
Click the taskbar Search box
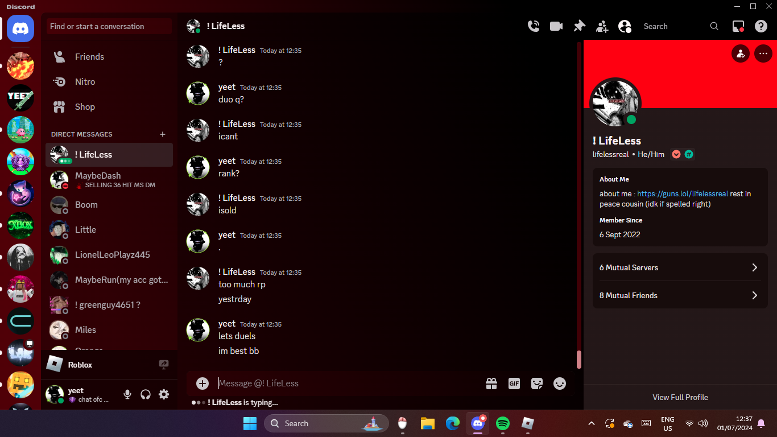[326, 423]
